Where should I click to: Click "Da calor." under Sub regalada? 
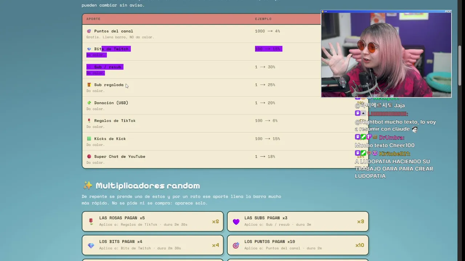96,91
